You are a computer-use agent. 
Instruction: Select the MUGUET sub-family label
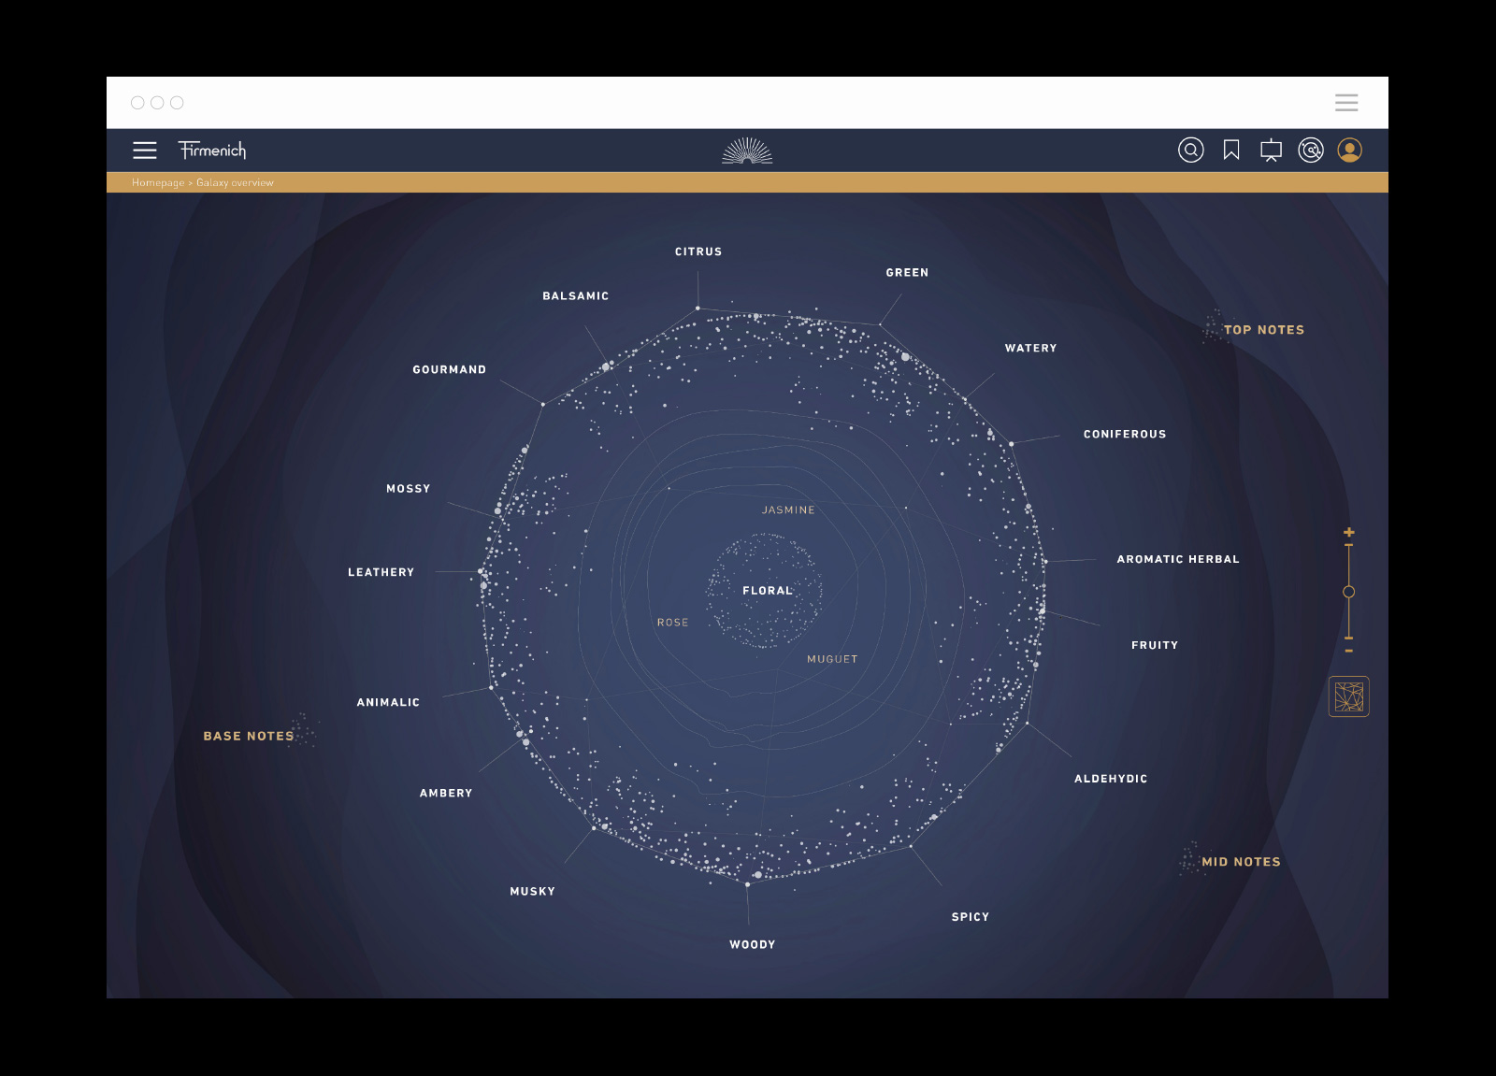tap(832, 659)
